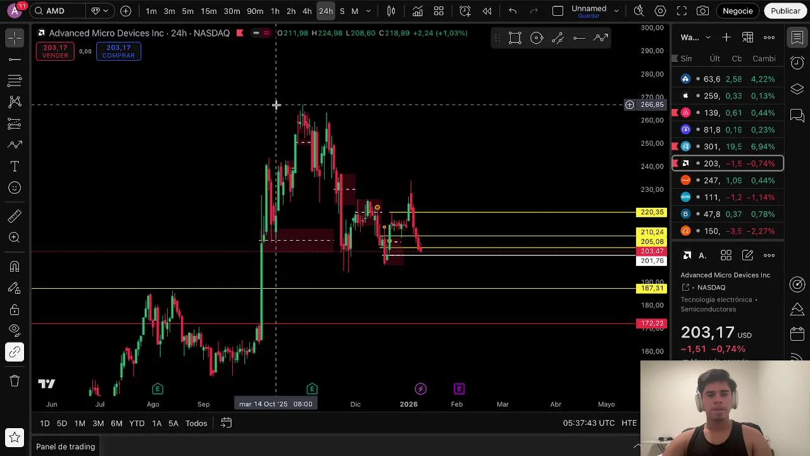
Task: Select the 90m timeframe
Action: (255, 11)
